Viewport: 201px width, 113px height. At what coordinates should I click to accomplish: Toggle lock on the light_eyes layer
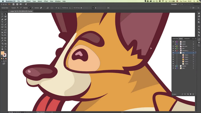pyautogui.click(x=175, y=46)
